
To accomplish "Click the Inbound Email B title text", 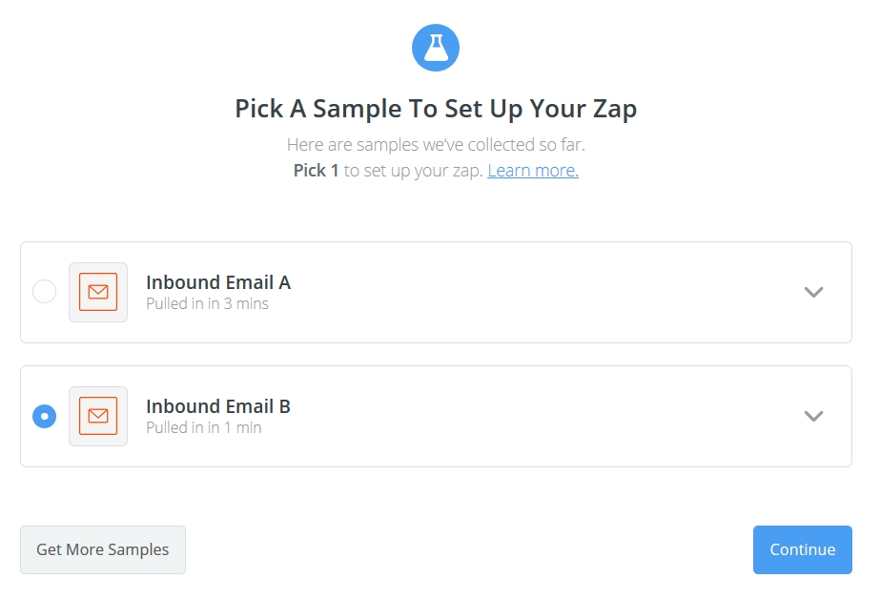I will click(x=218, y=406).
